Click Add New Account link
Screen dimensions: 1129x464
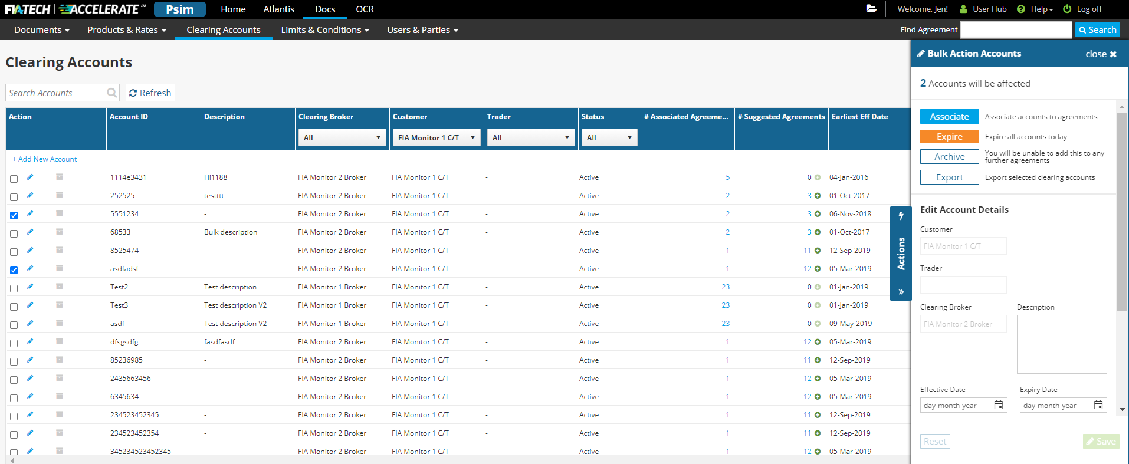[45, 159]
